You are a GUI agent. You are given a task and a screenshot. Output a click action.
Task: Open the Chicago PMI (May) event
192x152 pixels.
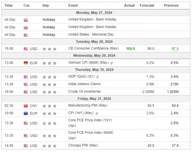point(83,145)
